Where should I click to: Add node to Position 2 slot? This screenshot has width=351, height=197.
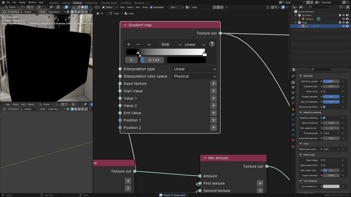click(x=213, y=128)
